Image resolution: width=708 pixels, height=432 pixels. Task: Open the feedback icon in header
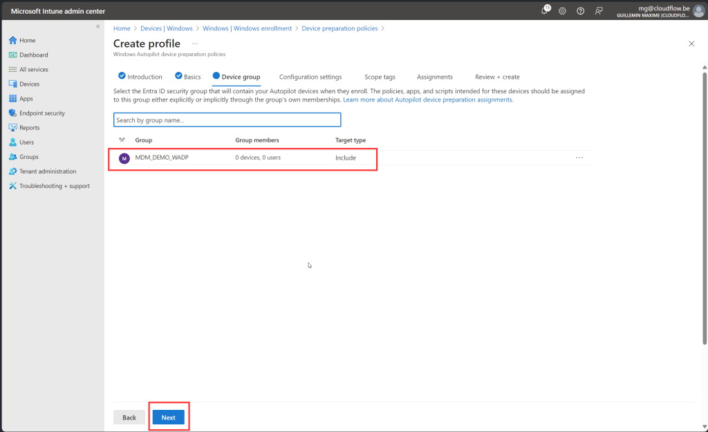pos(599,11)
